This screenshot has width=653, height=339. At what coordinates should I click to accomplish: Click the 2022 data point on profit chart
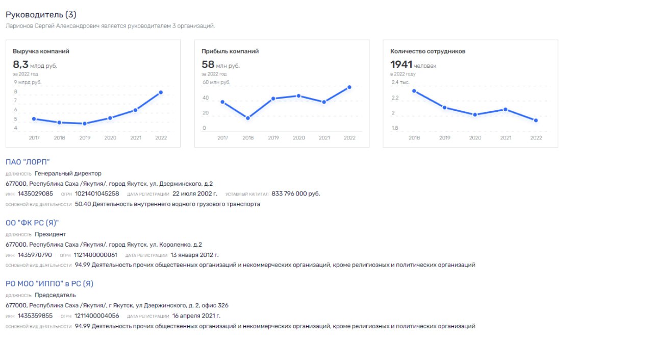pos(349,87)
